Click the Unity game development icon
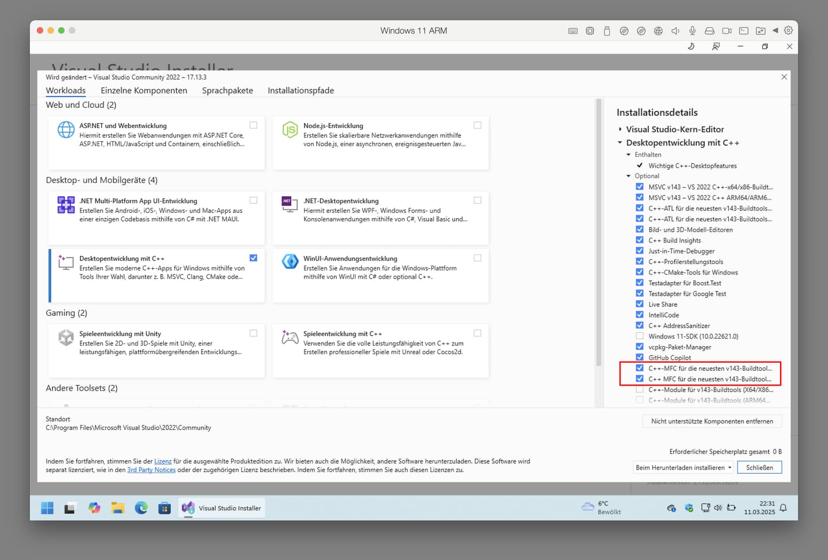828x560 pixels. coord(66,337)
